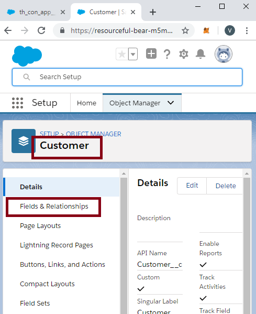Screen dimensions: 256x314
Task: Click the sidebar scrollbar up arrow
Action: [124, 174]
